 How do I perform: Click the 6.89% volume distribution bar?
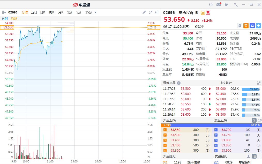point(251,94)
